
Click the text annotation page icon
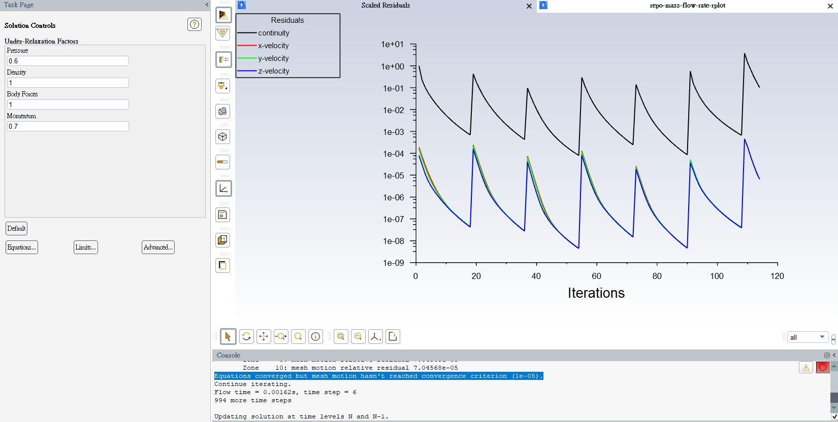[x=223, y=215]
